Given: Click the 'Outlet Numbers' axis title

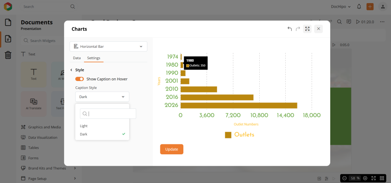Looking at the screenshot, I should click(x=246, y=124).
